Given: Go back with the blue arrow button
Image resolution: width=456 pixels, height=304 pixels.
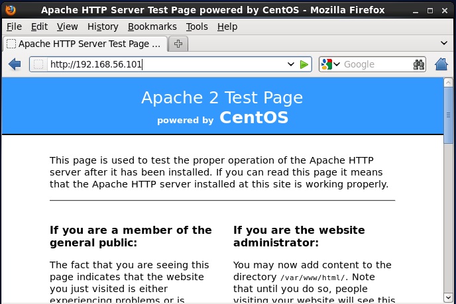Looking at the screenshot, I should (15, 64).
